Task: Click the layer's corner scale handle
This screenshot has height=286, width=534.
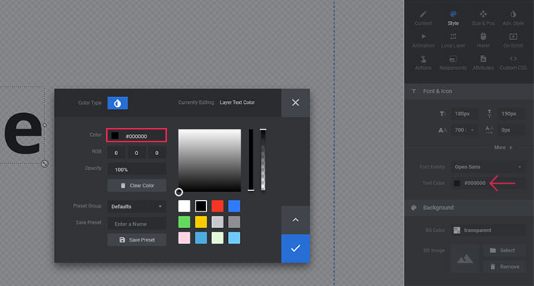Action: pyautogui.click(x=44, y=164)
